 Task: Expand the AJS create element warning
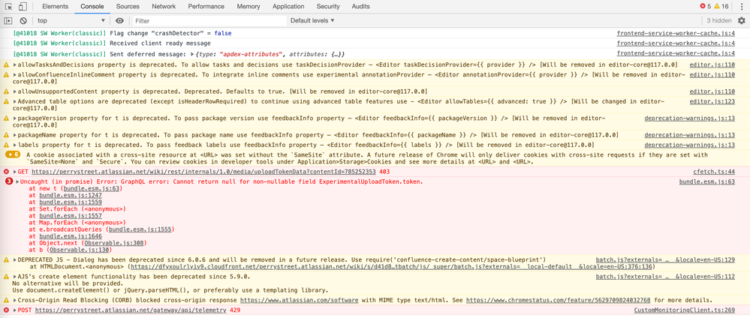15,277
